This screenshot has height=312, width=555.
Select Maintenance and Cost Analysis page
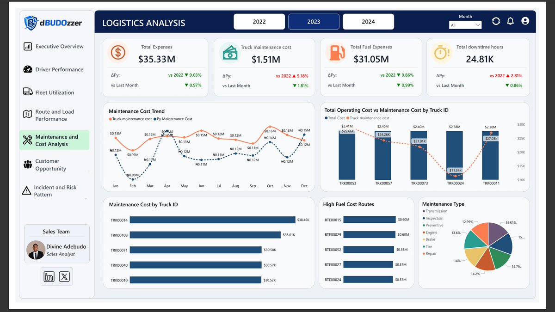tap(54, 140)
